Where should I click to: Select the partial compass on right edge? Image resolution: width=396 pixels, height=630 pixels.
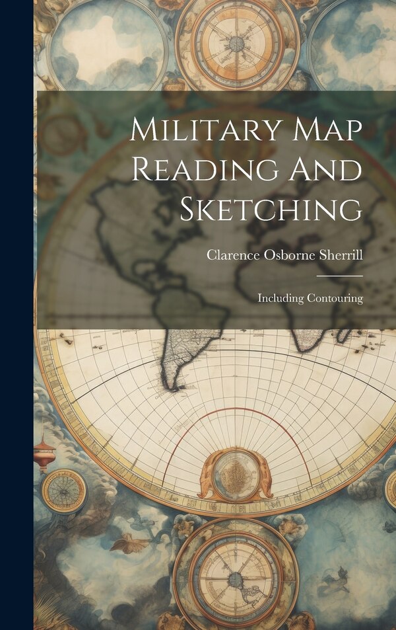[390, 489]
